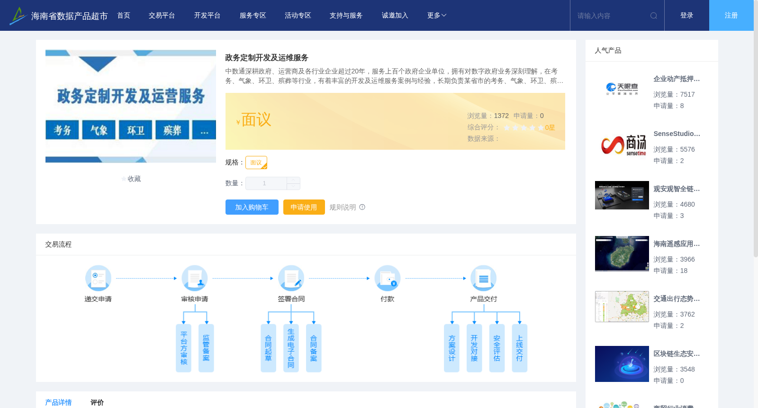Click the 登录 button
The width and height of the screenshot is (758, 408).
pyautogui.click(x=687, y=16)
